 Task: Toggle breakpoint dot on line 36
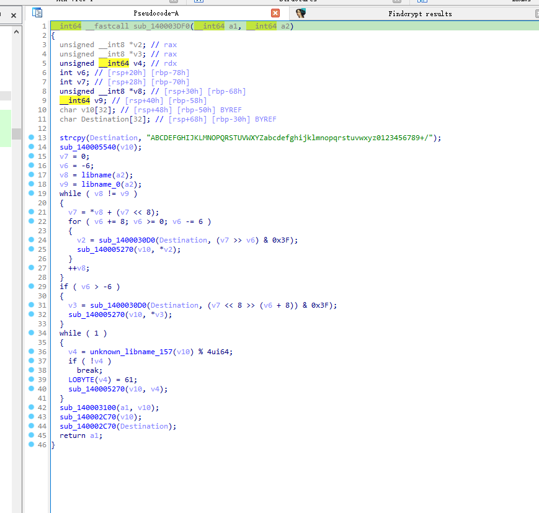coord(31,352)
